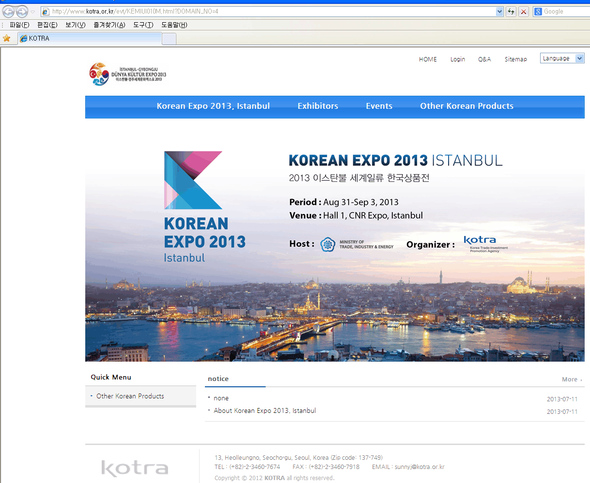The image size is (590, 483).
Task: Click the 2013-07-11 date beside none
Action: click(x=562, y=399)
